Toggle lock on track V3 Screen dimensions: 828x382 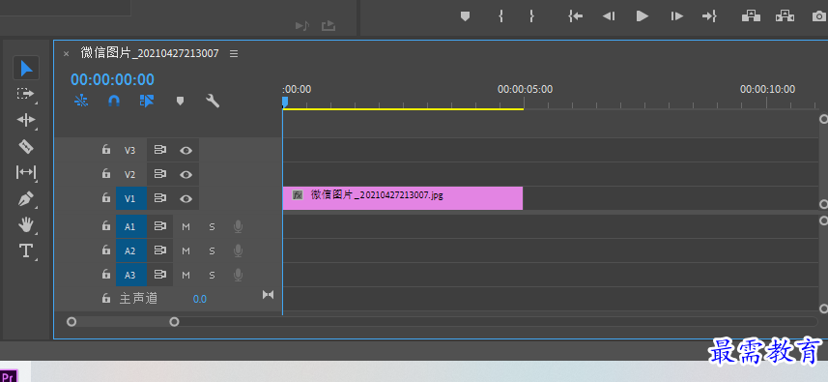click(x=106, y=150)
